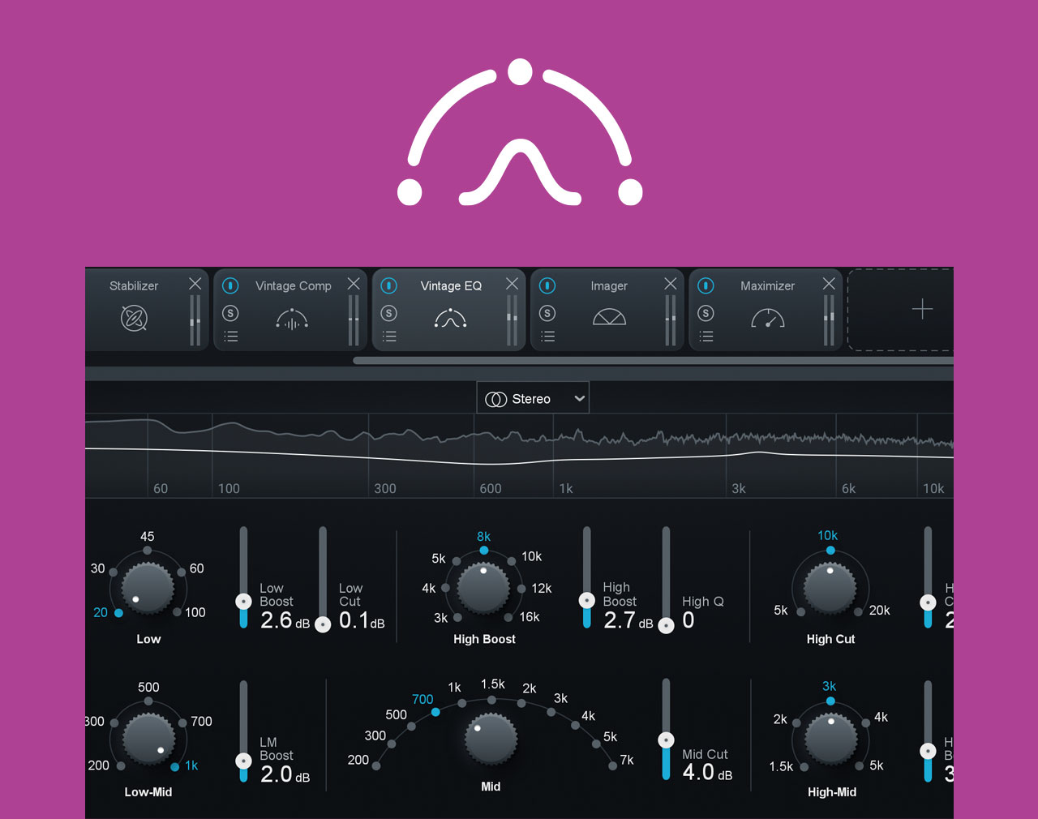The width and height of the screenshot is (1038, 819).
Task: Click the High Boost 2.7 dB value
Action: point(628,620)
